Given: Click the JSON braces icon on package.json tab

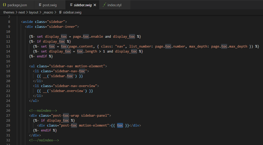Looking at the screenshot, I should (4, 5).
